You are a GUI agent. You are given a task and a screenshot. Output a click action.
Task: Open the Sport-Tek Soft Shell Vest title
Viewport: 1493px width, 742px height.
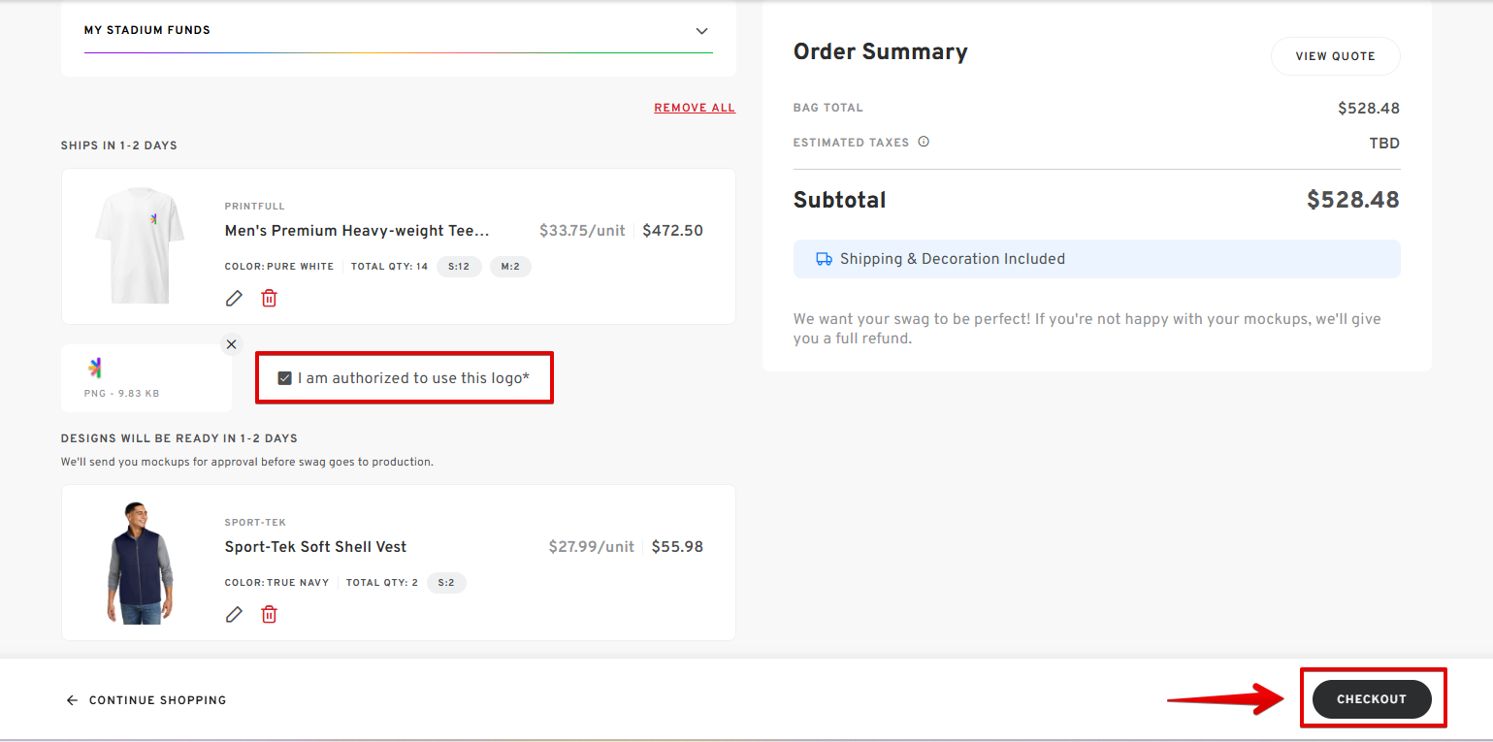[315, 547]
